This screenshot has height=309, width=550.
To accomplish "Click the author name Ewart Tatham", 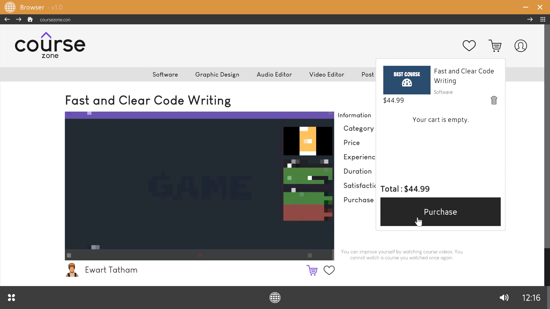I will [x=111, y=270].
